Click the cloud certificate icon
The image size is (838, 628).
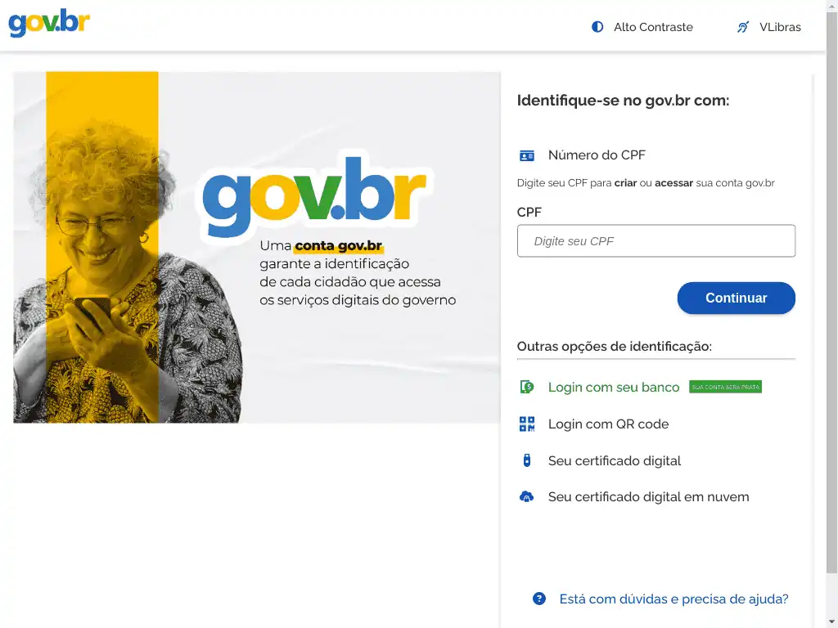526,497
